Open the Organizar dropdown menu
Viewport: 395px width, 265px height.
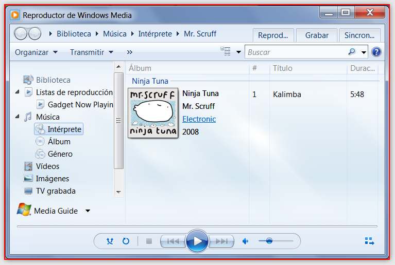[36, 52]
